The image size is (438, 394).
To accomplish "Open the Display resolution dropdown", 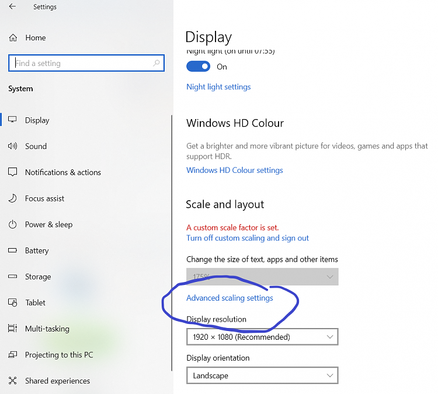I will pyautogui.click(x=262, y=337).
